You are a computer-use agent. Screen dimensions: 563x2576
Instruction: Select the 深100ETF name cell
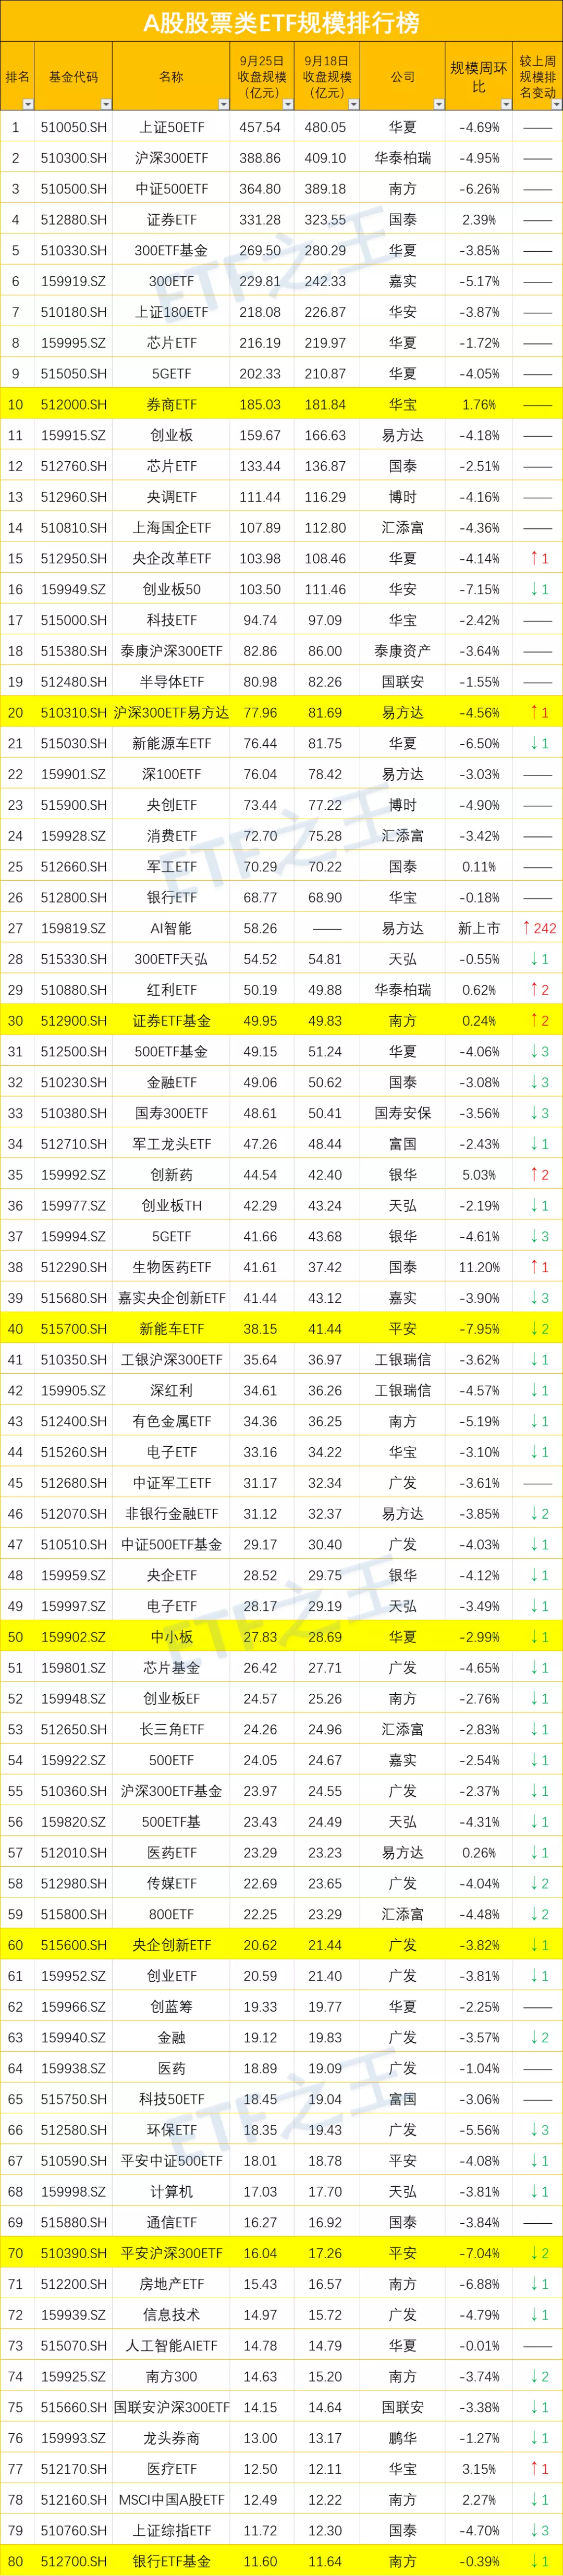tap(171, 774)
